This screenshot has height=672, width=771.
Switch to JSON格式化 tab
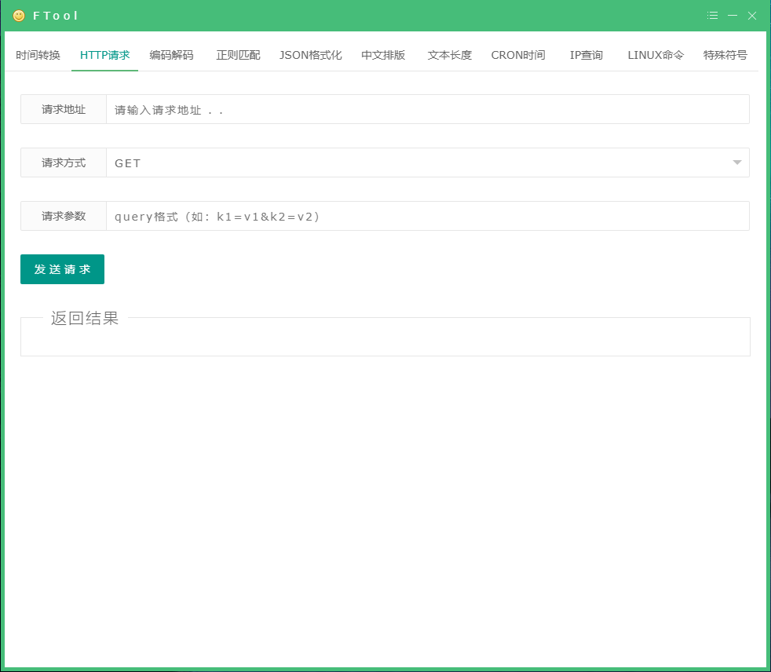tap(310, 55)
